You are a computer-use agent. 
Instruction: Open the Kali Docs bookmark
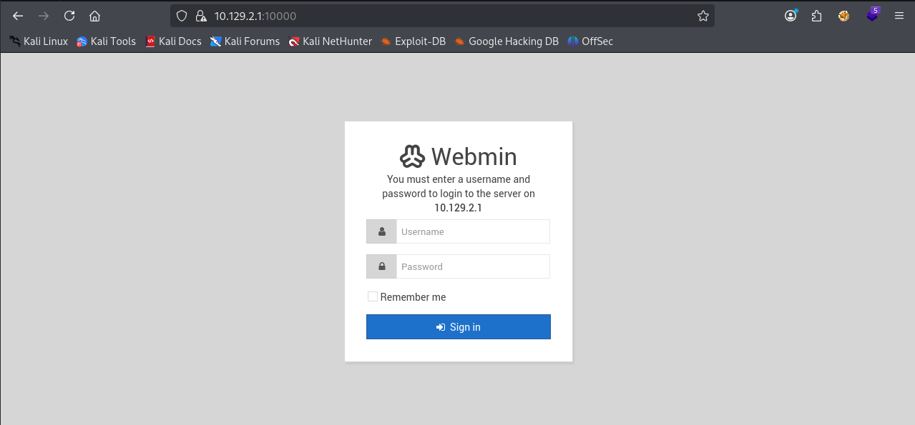click(173, 41)
